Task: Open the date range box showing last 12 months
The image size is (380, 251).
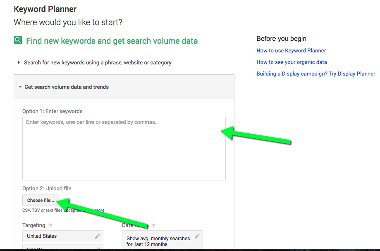Action: click(163, 240)
